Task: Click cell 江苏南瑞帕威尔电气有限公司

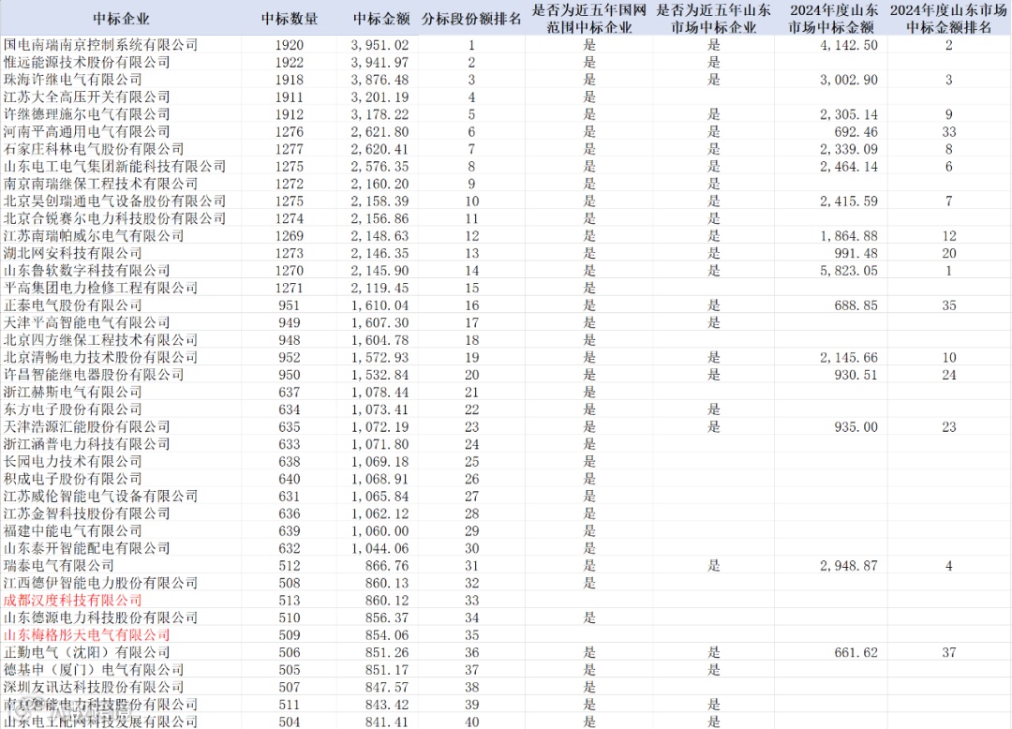Action: coord(94,235)
